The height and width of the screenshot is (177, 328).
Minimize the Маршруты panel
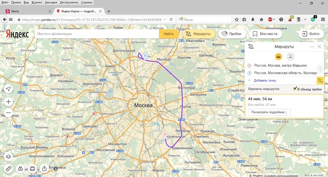click(312, 47)
